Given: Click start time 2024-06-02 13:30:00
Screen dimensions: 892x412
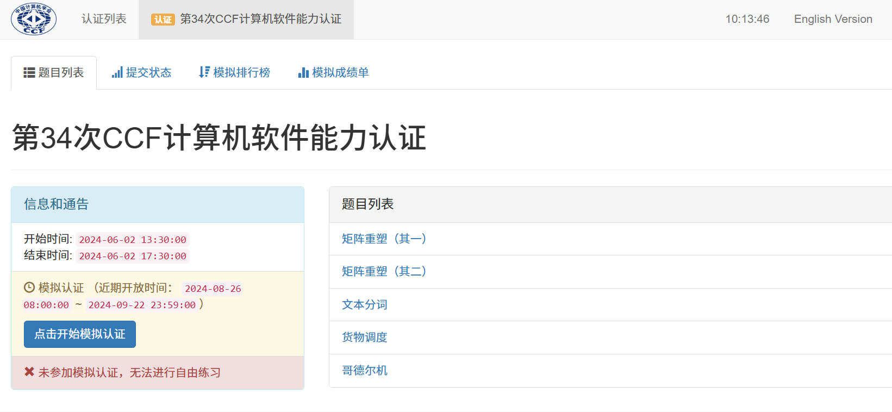Looking at the screenshot, I should pos(133,240).
